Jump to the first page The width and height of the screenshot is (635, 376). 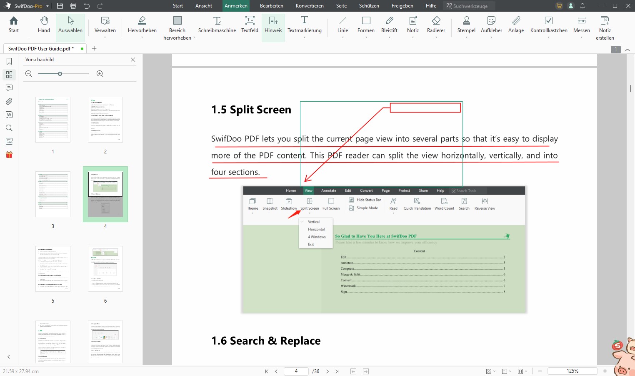point(267,371)
